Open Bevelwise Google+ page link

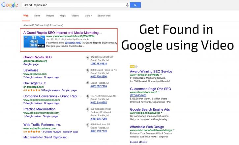tap(51, 77)
